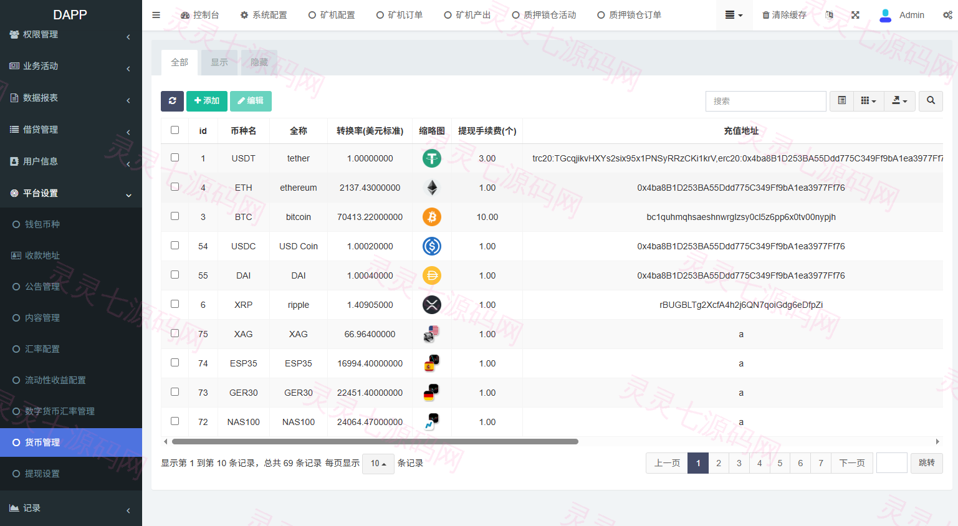This screenshot has width=958, height=526.
Task: Click the 编辑 edit button
Action: [251, 101]
